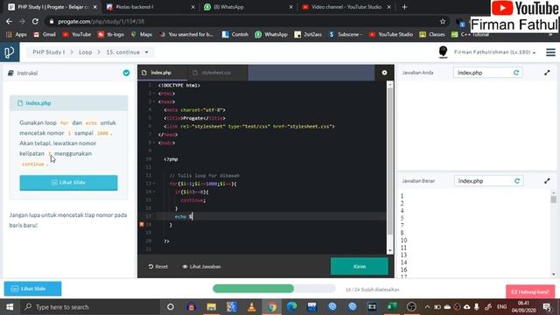Image resolution: width=560 pixels, height=315 pixels.
Task: Open Microsoft Edge from the taskbar
Action: pos(291,307)
